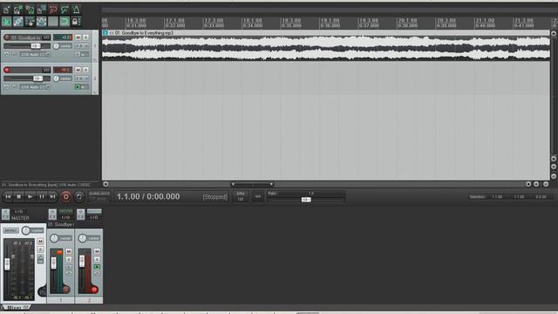Click the Metronome icon in the toolbar
The height and width of the screenshot is (314, 558).
tap(76, 10)
